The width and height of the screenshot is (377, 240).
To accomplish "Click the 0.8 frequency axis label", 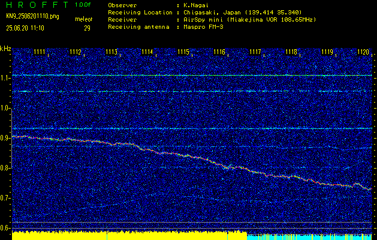I will point(4,168).
